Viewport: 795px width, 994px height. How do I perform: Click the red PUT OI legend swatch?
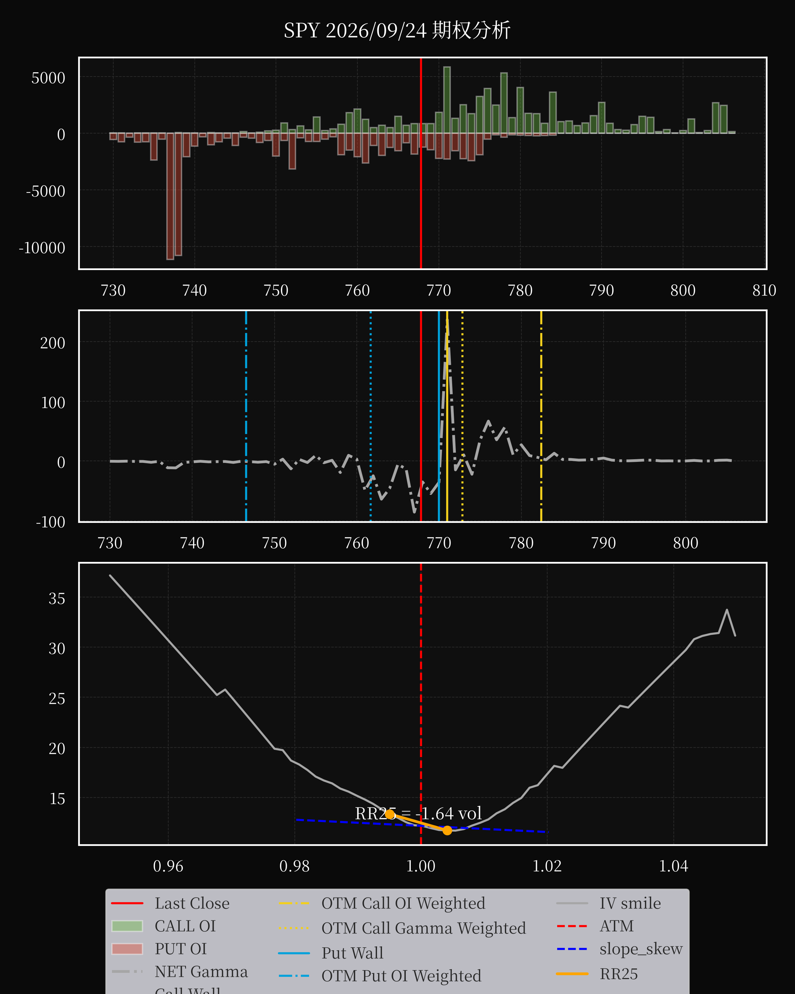[x=127, y=949]
